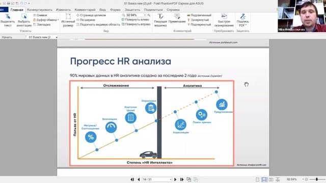
Task: Select the 01 Basics new document tab
Action: (40, 37)
